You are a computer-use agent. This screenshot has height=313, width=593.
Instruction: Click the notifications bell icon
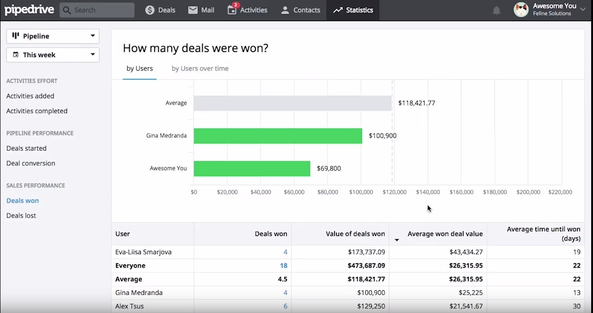click(x=496, y=11)
